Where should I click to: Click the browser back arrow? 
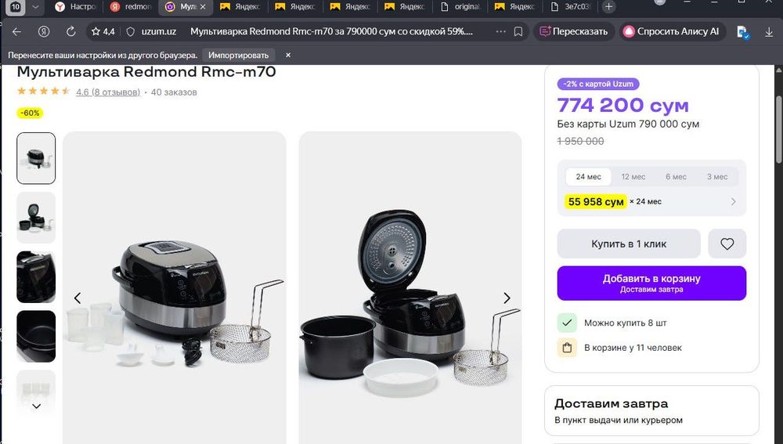point(16,32)
